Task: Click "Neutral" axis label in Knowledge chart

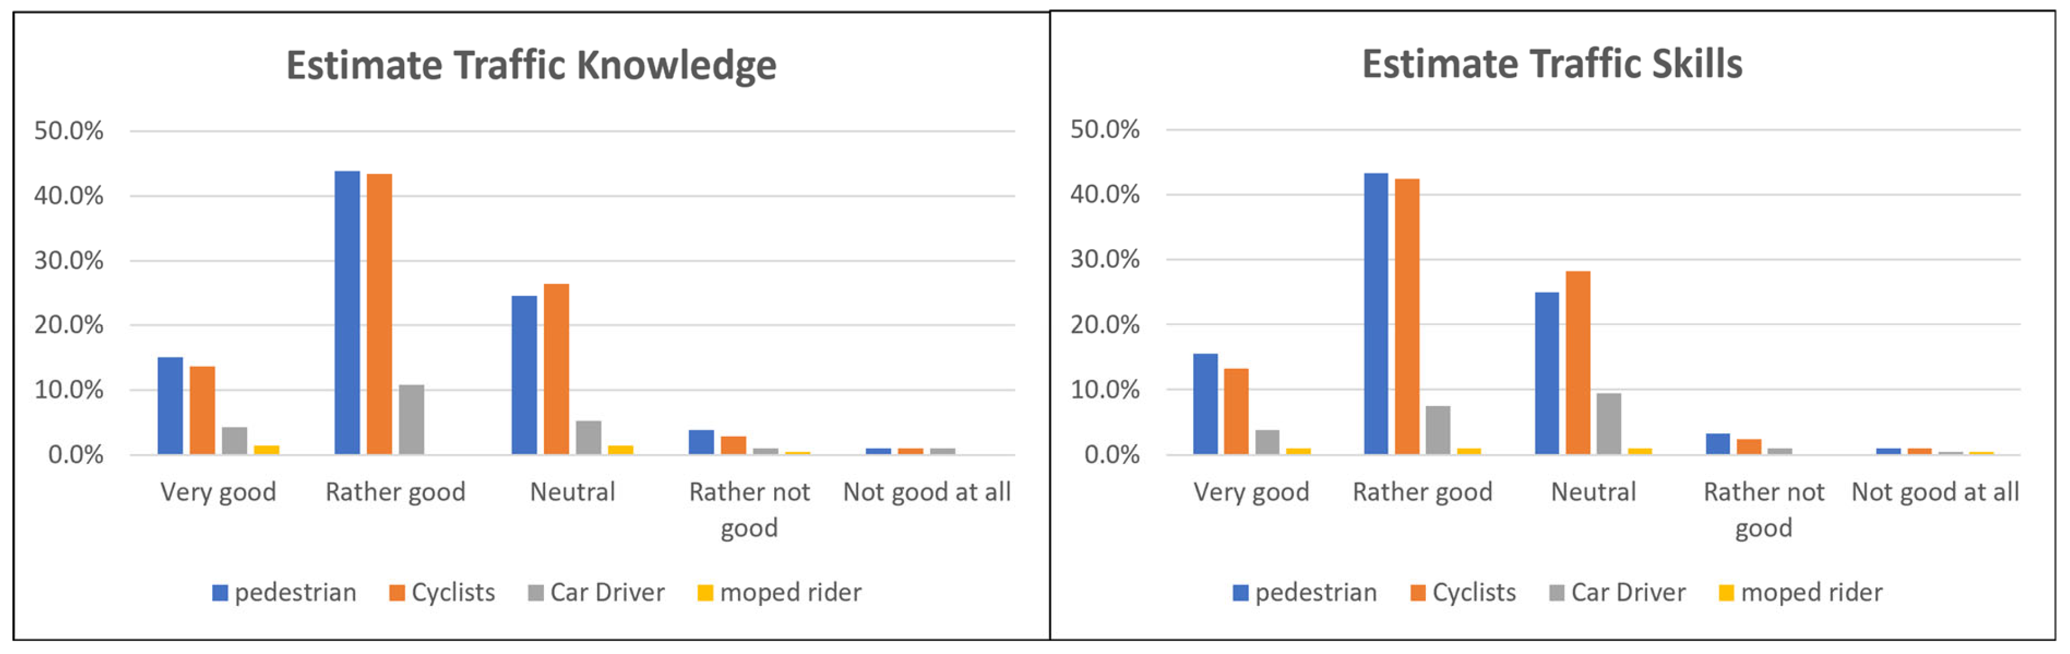Action: click(572, 492)
